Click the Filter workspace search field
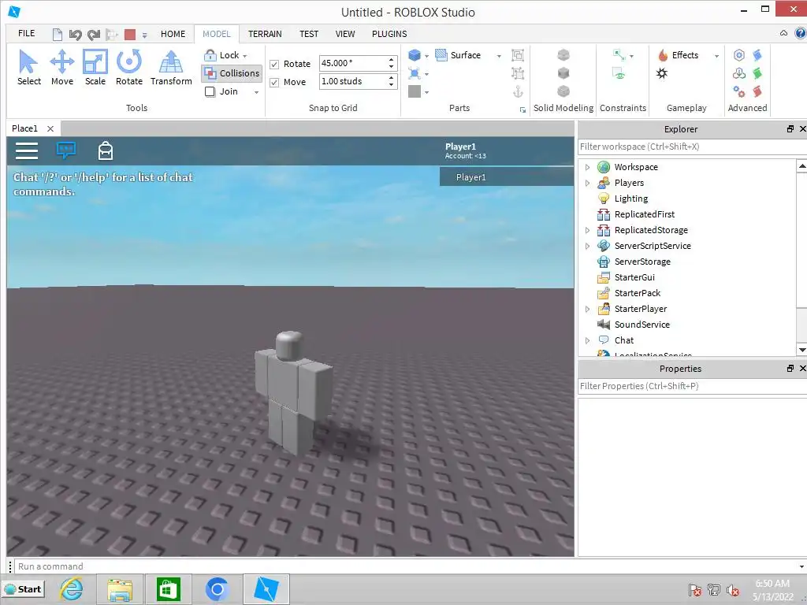 [x=692, y=147]
